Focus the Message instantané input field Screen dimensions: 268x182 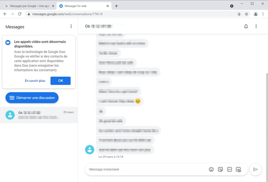(147, 170)
